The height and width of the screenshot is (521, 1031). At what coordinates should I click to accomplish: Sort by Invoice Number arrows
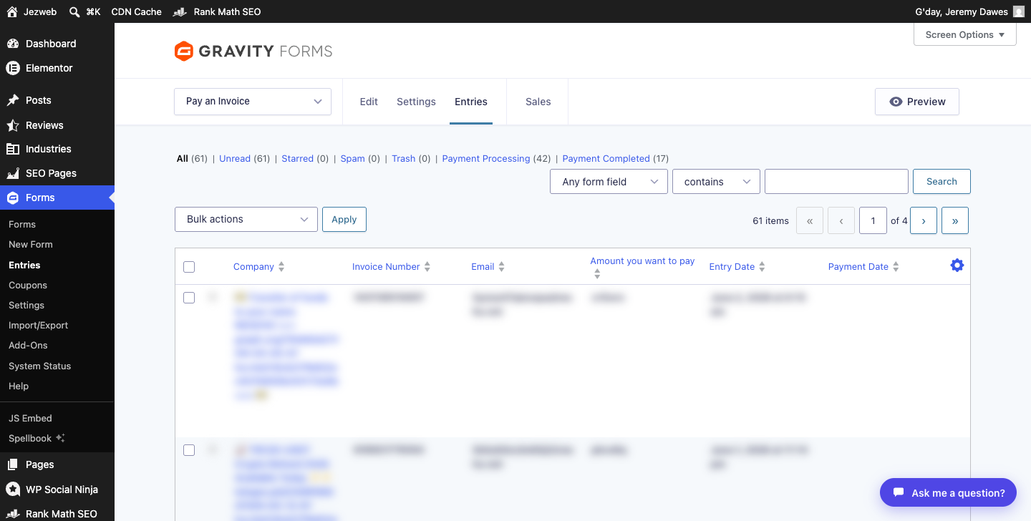(427, 267)
